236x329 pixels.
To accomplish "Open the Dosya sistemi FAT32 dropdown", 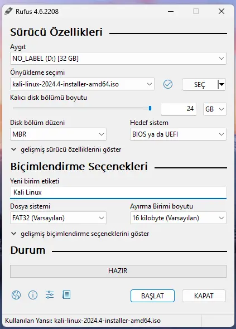I will (x=58, y=218).
